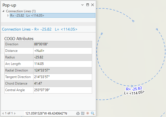Expand the R= -25.82 tree item arrow
The width and height of the screenshot is (166, 117).
(x=8, y=16)
